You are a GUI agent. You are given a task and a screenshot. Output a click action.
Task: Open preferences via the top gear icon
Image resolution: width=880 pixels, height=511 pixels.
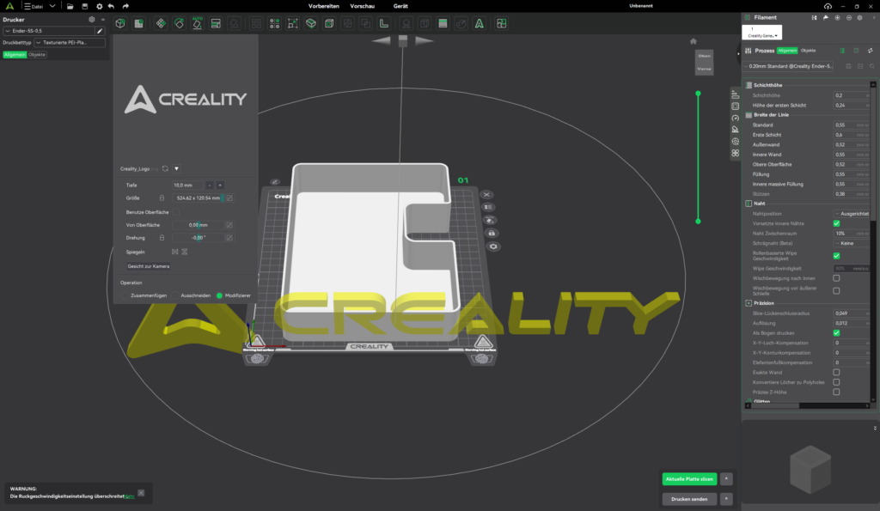pyautogui.click(x=100, y=6)
